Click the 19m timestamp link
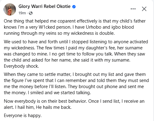The width and height of the screenshot is (154, 121). (x=22, y=13)
